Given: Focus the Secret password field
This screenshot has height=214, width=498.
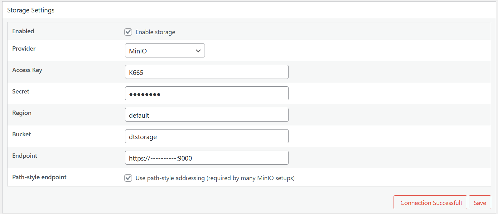Looking at the screenshot, I should point(207,93).
